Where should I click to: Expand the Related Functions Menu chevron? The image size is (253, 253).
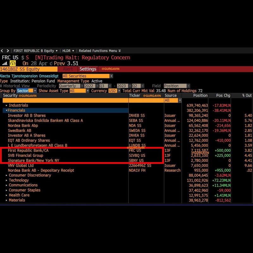(x=119, y=51)
